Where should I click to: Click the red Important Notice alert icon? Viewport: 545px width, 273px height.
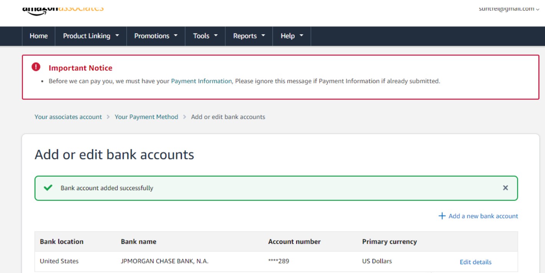click(36, 67)
